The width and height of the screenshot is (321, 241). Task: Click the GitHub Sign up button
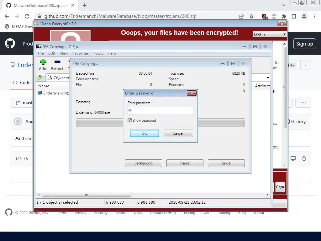click(305, 44)
